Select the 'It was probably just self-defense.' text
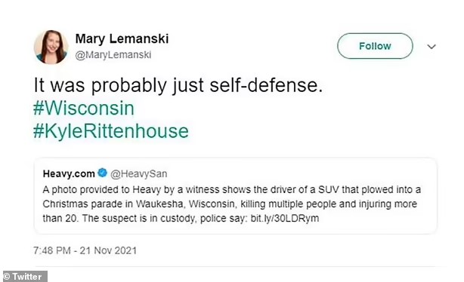464x282 pixels. tap(178, 85)
